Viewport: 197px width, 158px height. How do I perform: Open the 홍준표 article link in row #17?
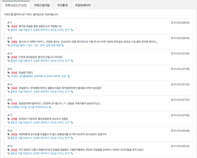[40, 122]
